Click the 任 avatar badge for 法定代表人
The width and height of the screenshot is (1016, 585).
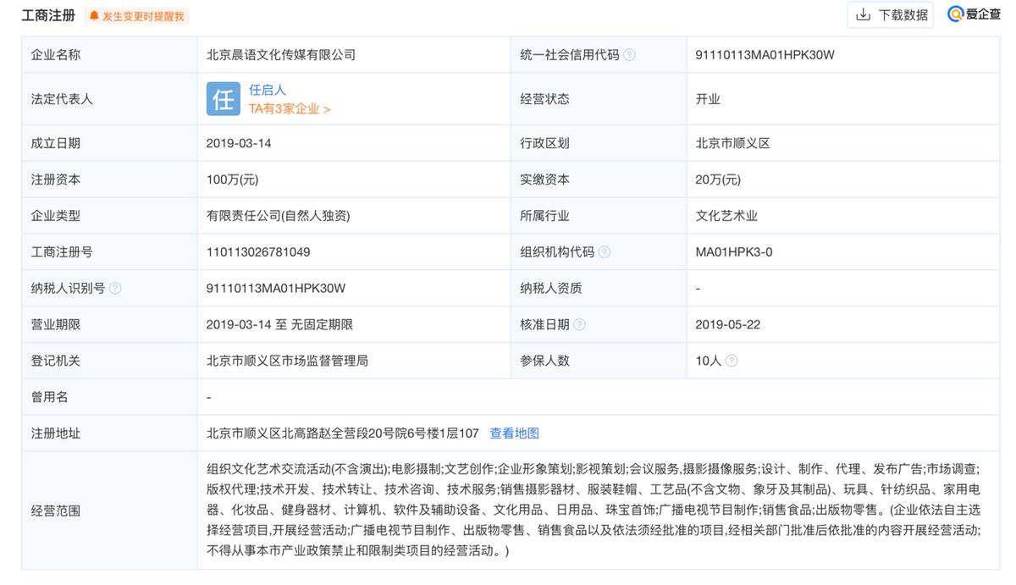[223, 98]
